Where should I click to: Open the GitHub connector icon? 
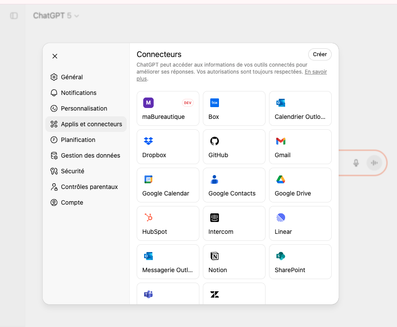coord(215,141)
